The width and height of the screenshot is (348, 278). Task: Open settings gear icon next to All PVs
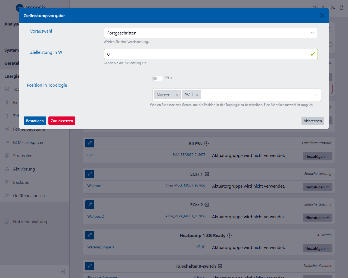tap(206, 143)
